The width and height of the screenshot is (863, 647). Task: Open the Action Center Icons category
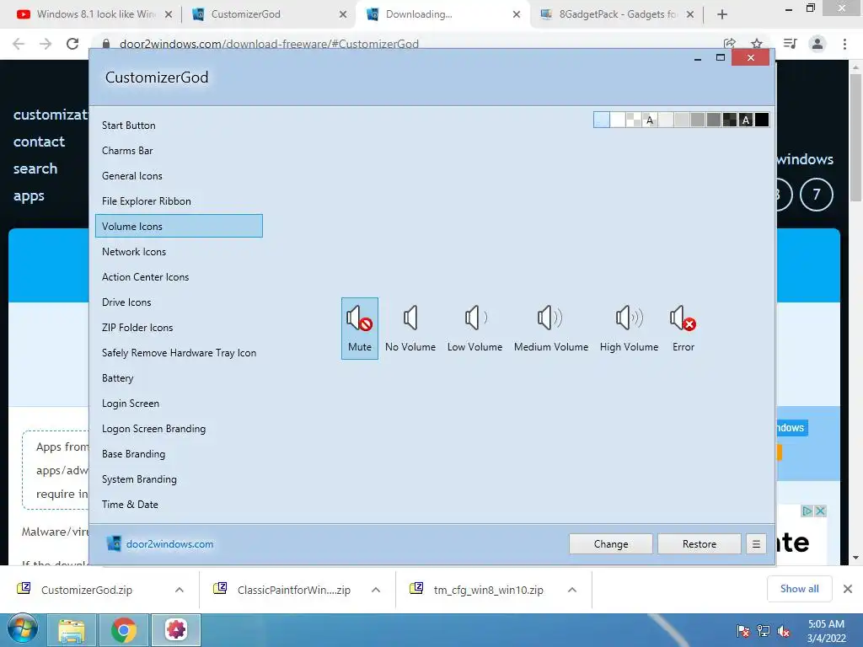point(179,277)
